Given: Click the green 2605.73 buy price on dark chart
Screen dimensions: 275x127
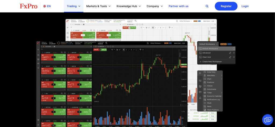Looking at the screenshot, I should tap(104, 50).
